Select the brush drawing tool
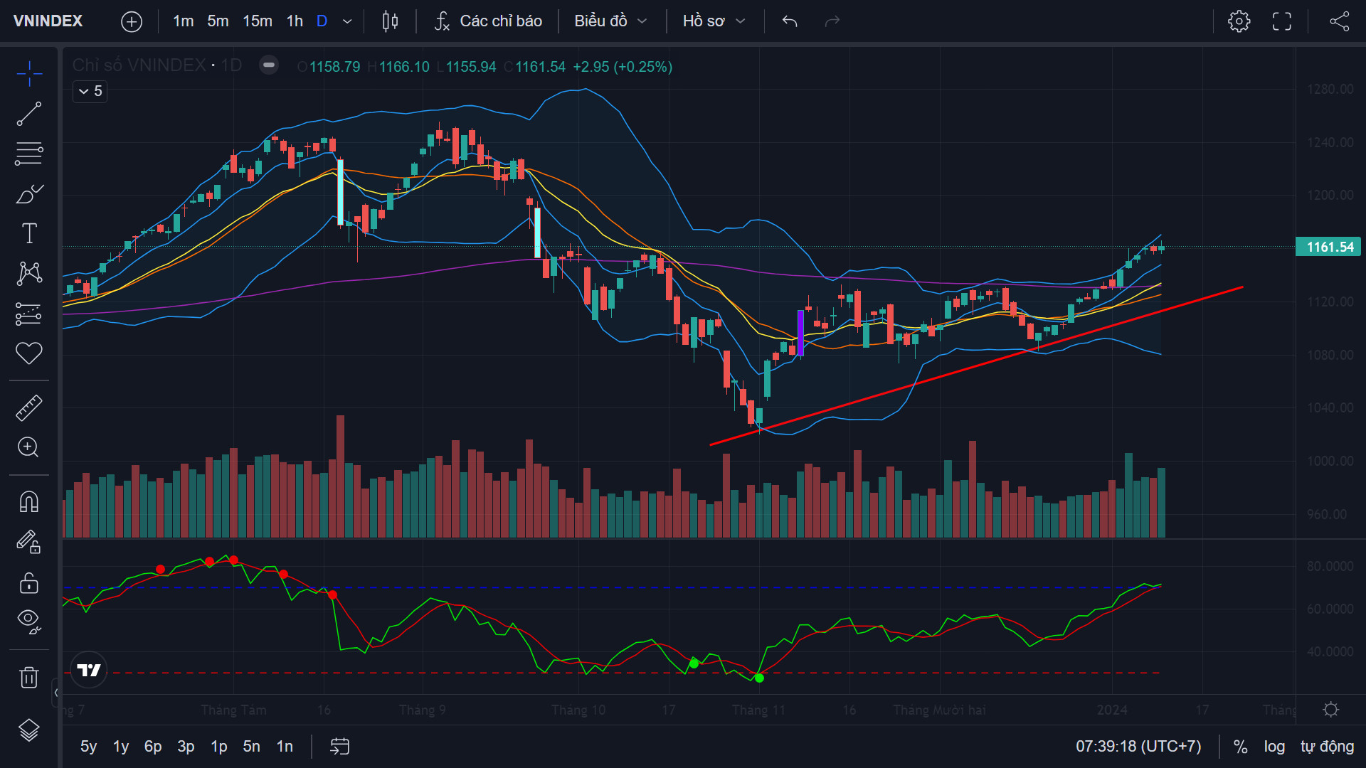Viewport: 1366px width, 768px height. tap(29, 193)
